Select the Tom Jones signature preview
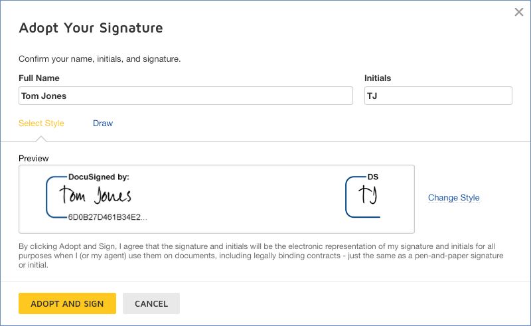531x326 pixels. [96, 196]
